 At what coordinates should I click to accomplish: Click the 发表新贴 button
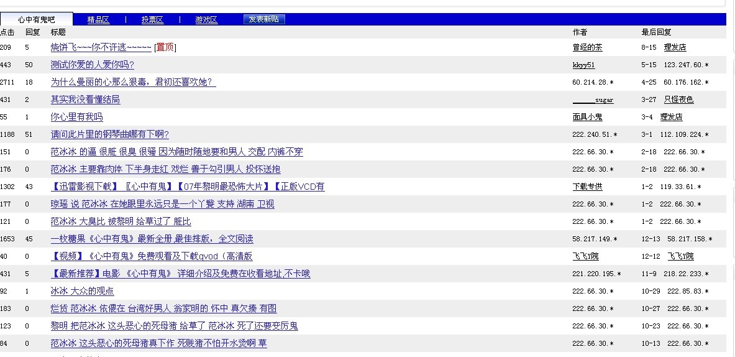(264, 19)
